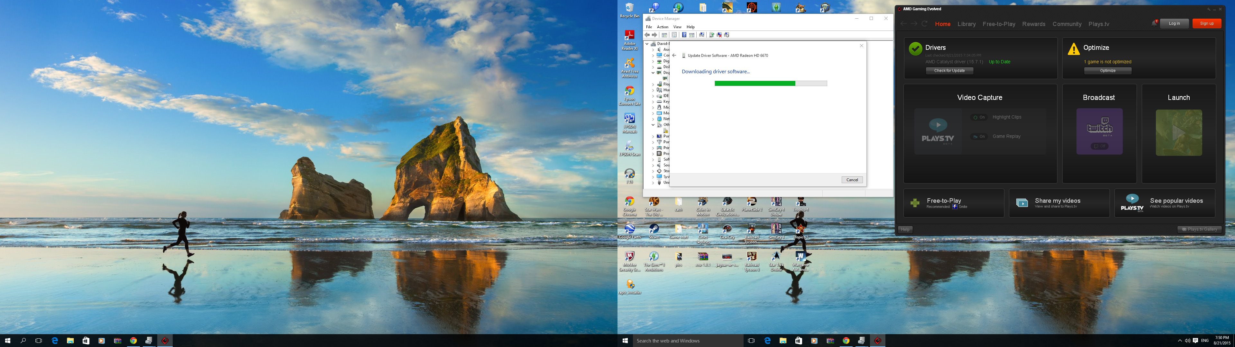Open the wrench settings icon in AMD title bar

click(1209, 10)
